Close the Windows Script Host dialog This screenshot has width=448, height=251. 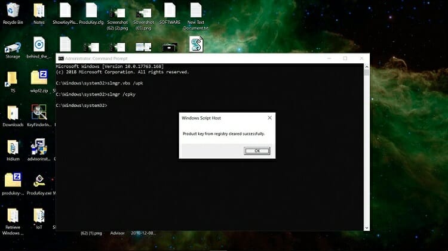point(269,118)
